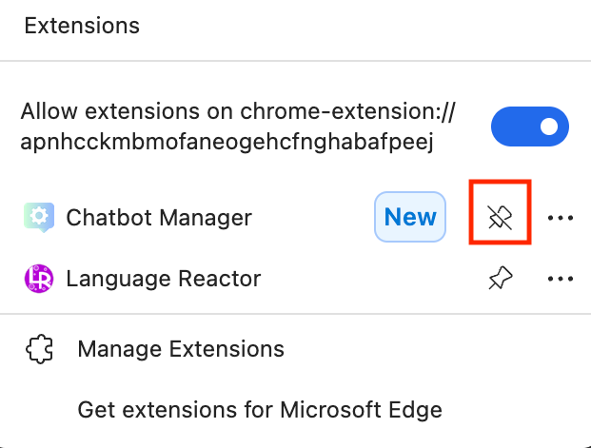Click the 'Allow extensions on chrome-extension://' label
The height and width of the screenshot is (448, 591).
click(x=239, y=111)
